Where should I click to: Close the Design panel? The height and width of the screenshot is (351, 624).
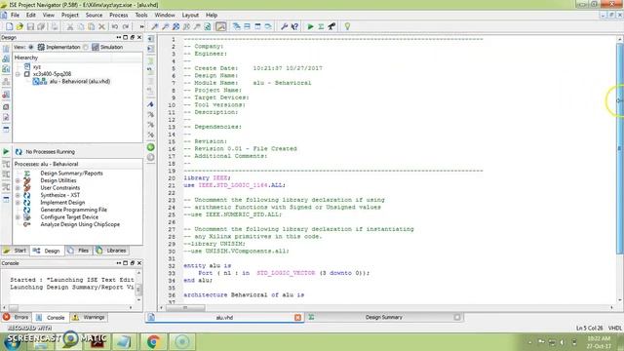(139, 37)
